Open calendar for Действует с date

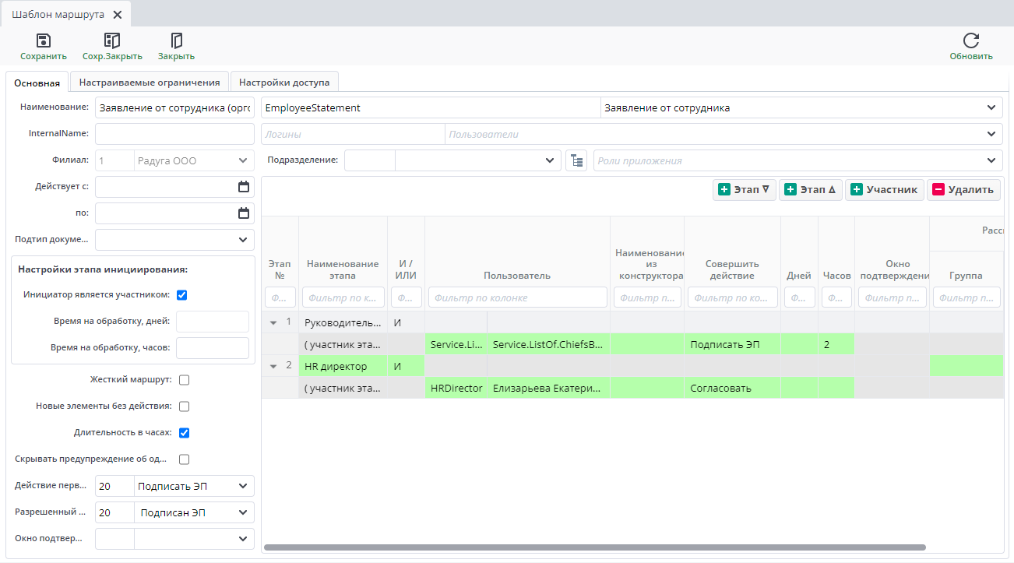(x=243, y=187)
